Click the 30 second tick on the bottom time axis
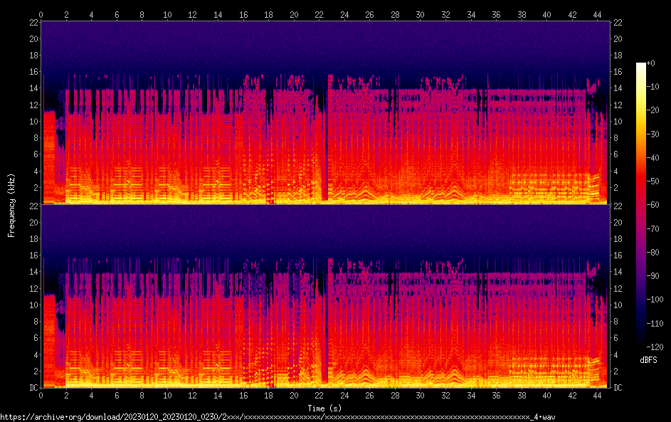671x422 pixels. (420, 395)
